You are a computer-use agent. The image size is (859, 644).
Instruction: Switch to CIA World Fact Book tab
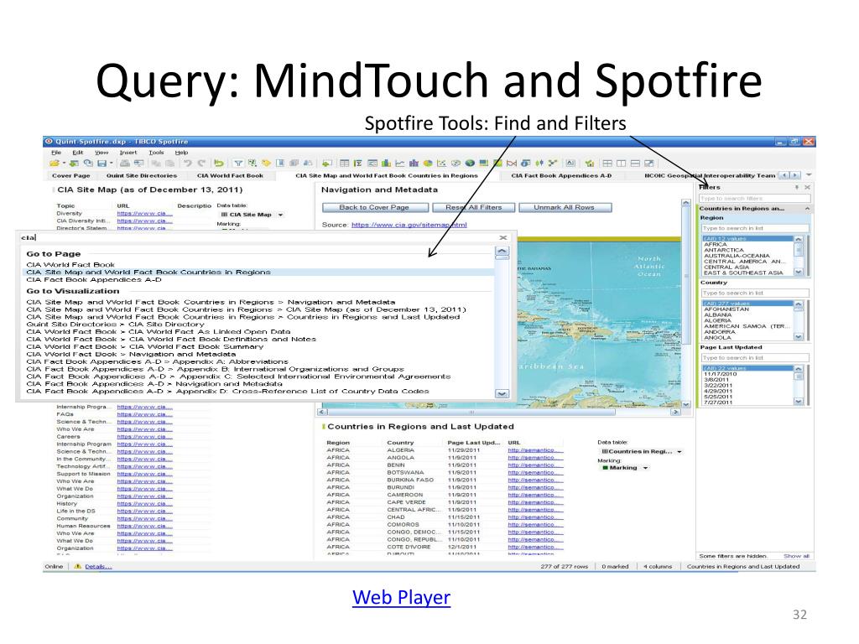230,176
